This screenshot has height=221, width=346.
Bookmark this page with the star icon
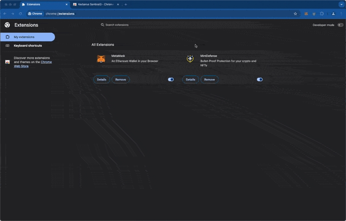(x=295, y=13)
